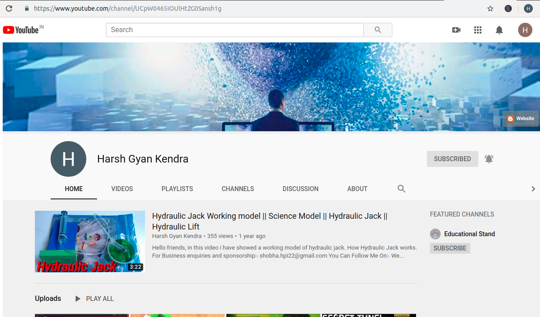540x317 pixels.
Task: Open the red K extension icon
Action: pos(508,8)
